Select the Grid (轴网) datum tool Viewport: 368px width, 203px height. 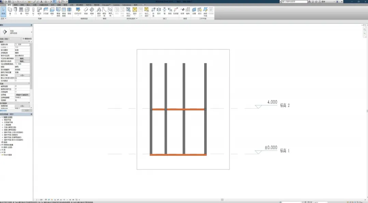188,11
